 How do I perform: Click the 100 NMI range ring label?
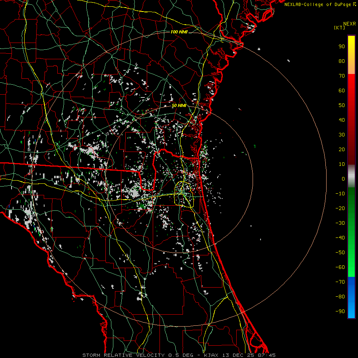coord(179,32)
